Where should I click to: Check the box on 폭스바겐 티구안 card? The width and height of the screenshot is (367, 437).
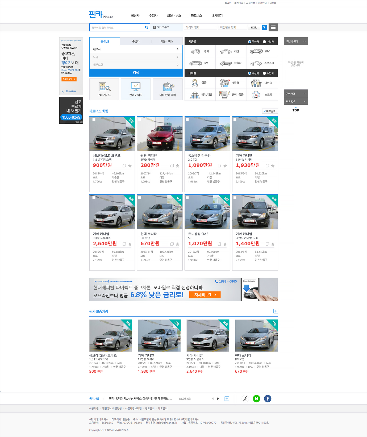tap(187, 120)
